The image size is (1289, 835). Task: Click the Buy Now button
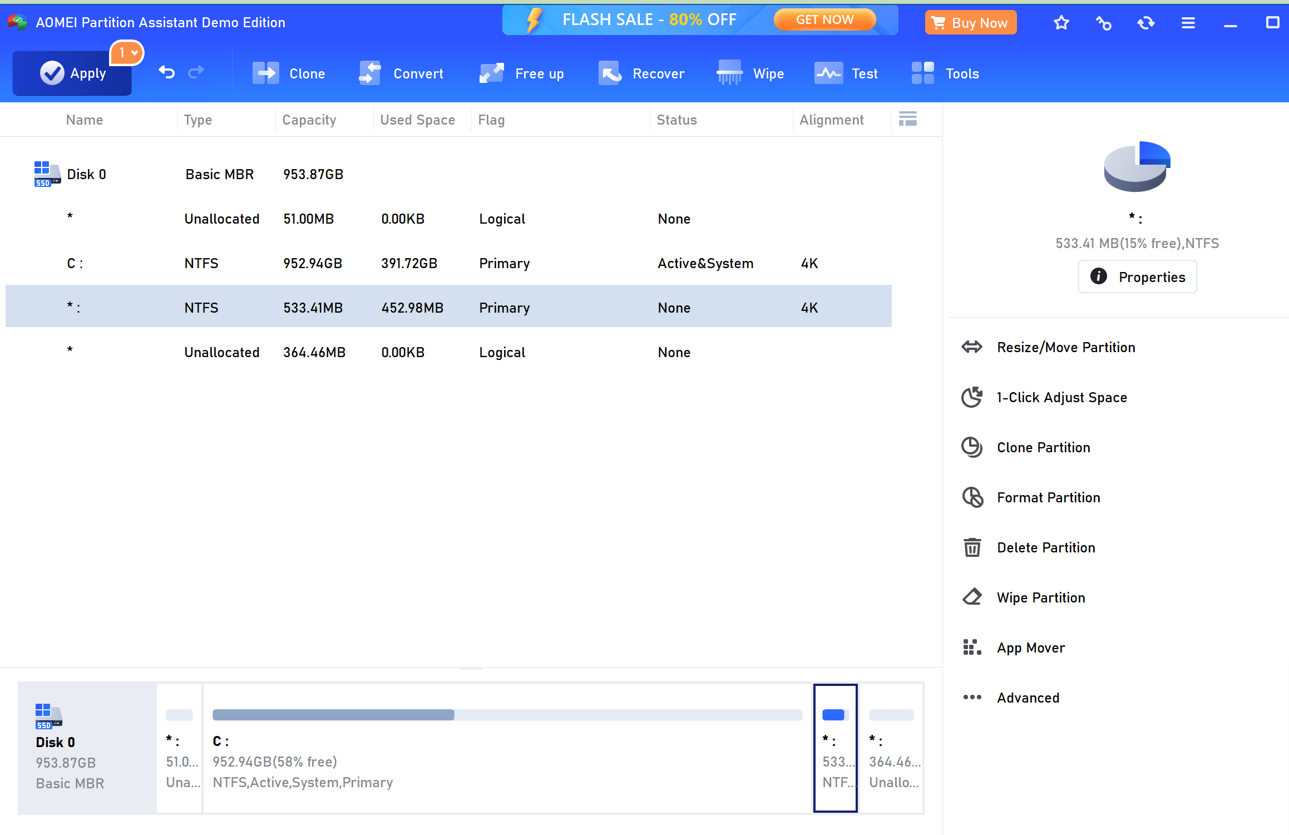point(970,23)
